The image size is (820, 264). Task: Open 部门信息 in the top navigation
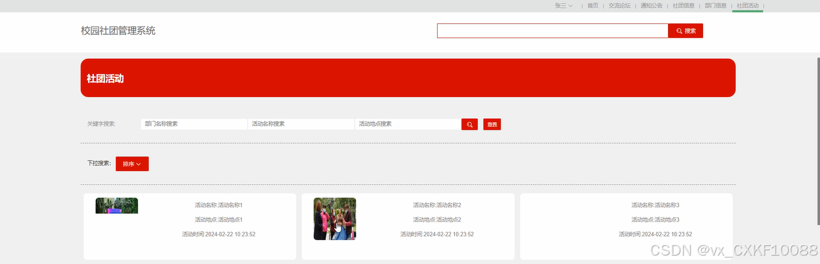pyautogui.click(x=716, y=5)
